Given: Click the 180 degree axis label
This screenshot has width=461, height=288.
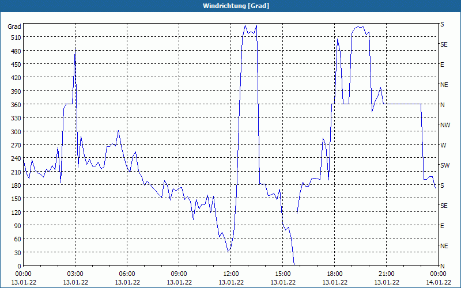Looking at the screenshot, I should [x=16, y=185].
